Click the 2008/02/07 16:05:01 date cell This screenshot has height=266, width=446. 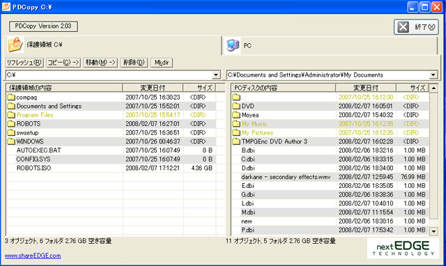[x=365, y=106]
